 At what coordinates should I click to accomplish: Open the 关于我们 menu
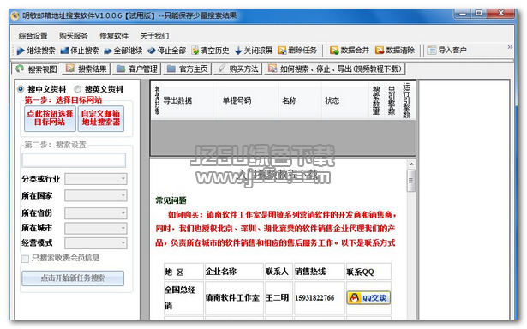tap(154, 36)
